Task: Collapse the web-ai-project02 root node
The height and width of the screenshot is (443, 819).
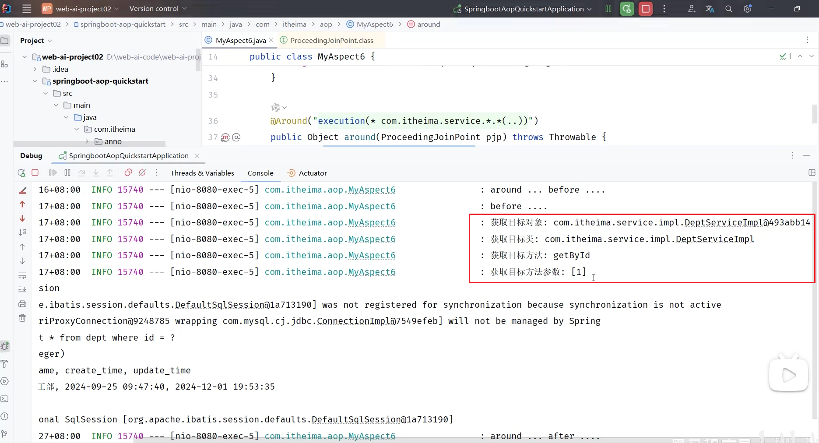Action: click(25, 57)
